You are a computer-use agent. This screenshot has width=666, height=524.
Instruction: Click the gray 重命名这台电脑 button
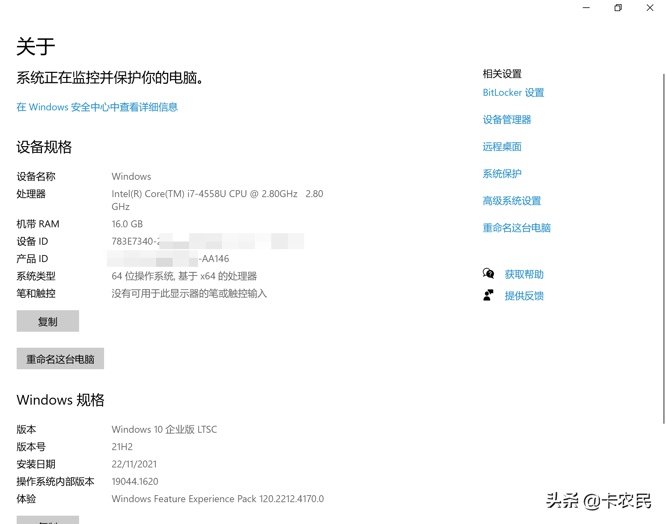[60, 358]
